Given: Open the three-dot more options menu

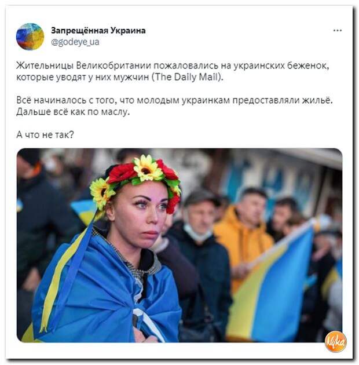Looking at the screenshot, I should [x=338, y=31].
